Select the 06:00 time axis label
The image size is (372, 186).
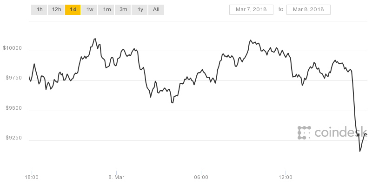point(201,177)
